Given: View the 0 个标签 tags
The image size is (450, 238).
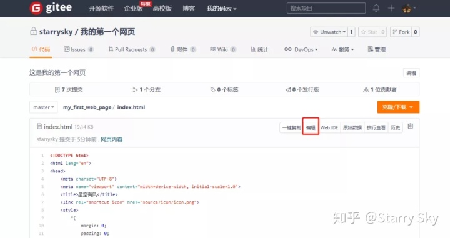Looking at the screenshot, I should tap(224, 90).
